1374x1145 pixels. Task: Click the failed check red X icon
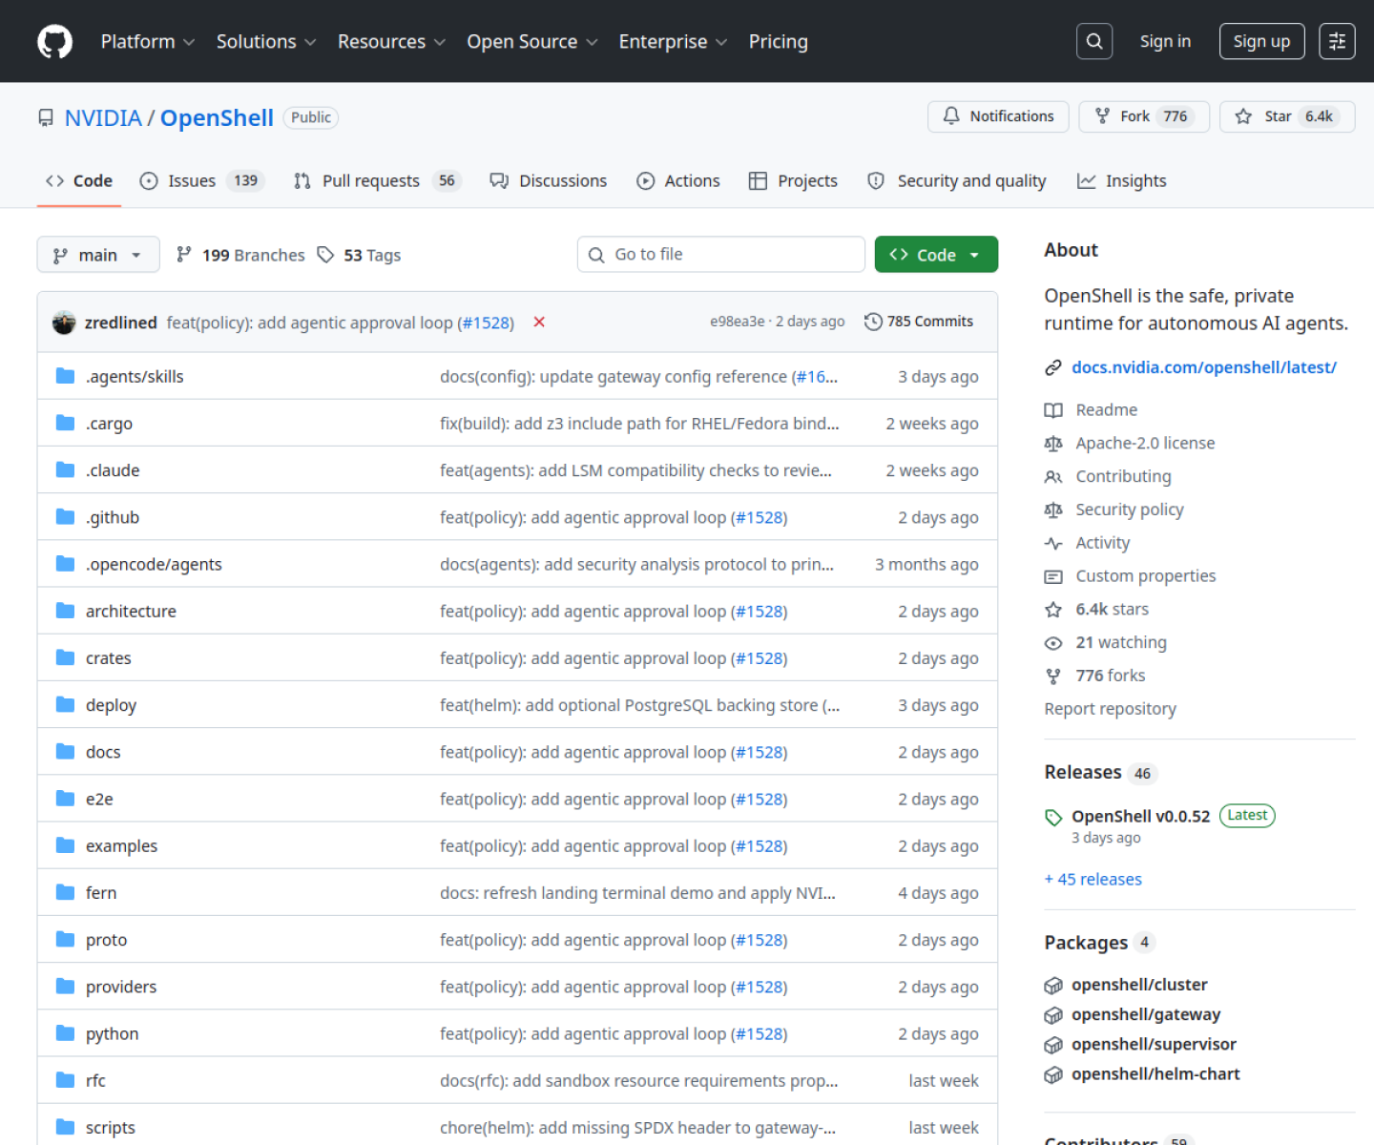539,323
